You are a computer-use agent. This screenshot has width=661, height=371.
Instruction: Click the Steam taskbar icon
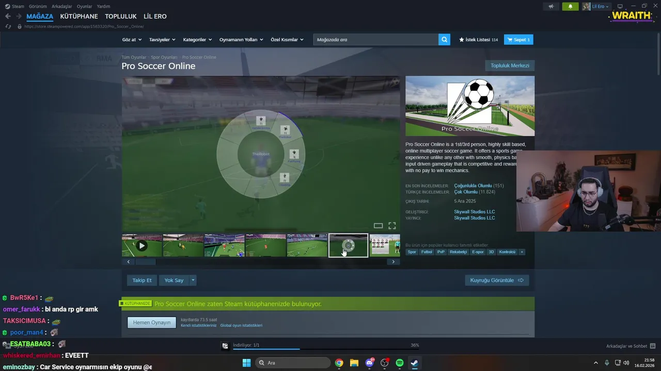415,363
